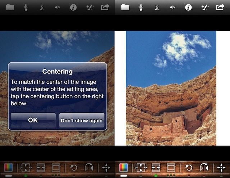Tap flip mirror icon in right screen
This screenshot has width=230, height=178.
coord(204,167)
